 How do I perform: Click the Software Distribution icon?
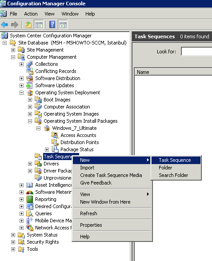click(x=30, y=78)
